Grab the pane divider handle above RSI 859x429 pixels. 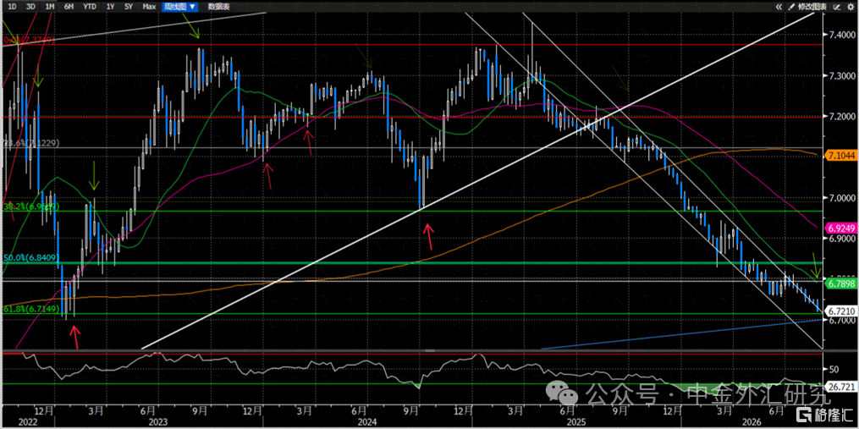(430, 350)
